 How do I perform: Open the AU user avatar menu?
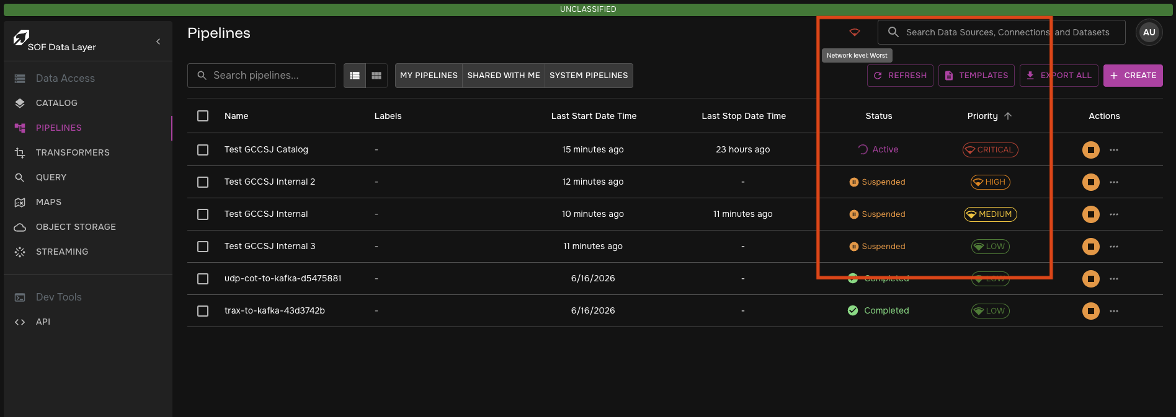(x=1149, y=32)
